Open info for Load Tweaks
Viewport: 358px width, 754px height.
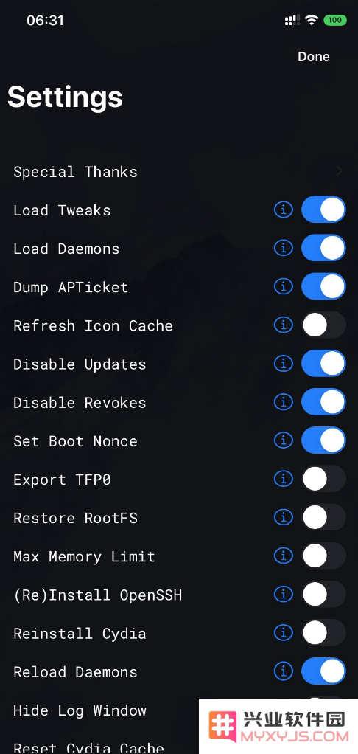coord(283,210)
